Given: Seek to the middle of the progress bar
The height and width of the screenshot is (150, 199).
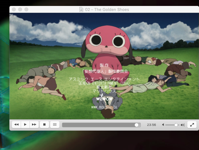Looking at the screenshot, I should pyautogui.click(x=101, y=125).
